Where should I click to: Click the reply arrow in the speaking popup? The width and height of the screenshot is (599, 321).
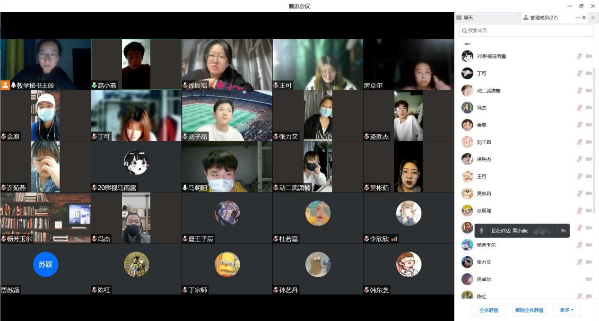point(563,231)
